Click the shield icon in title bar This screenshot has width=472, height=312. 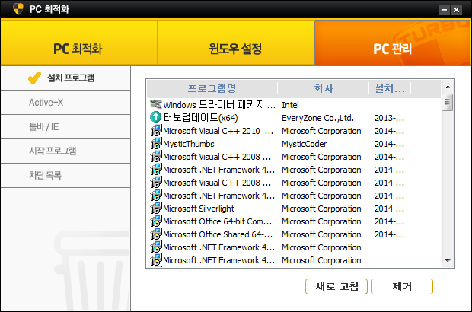(18, 8)
